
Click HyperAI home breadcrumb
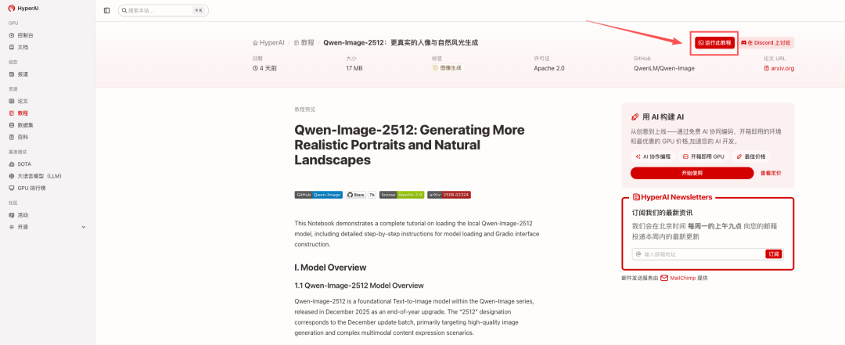[268, 42]
